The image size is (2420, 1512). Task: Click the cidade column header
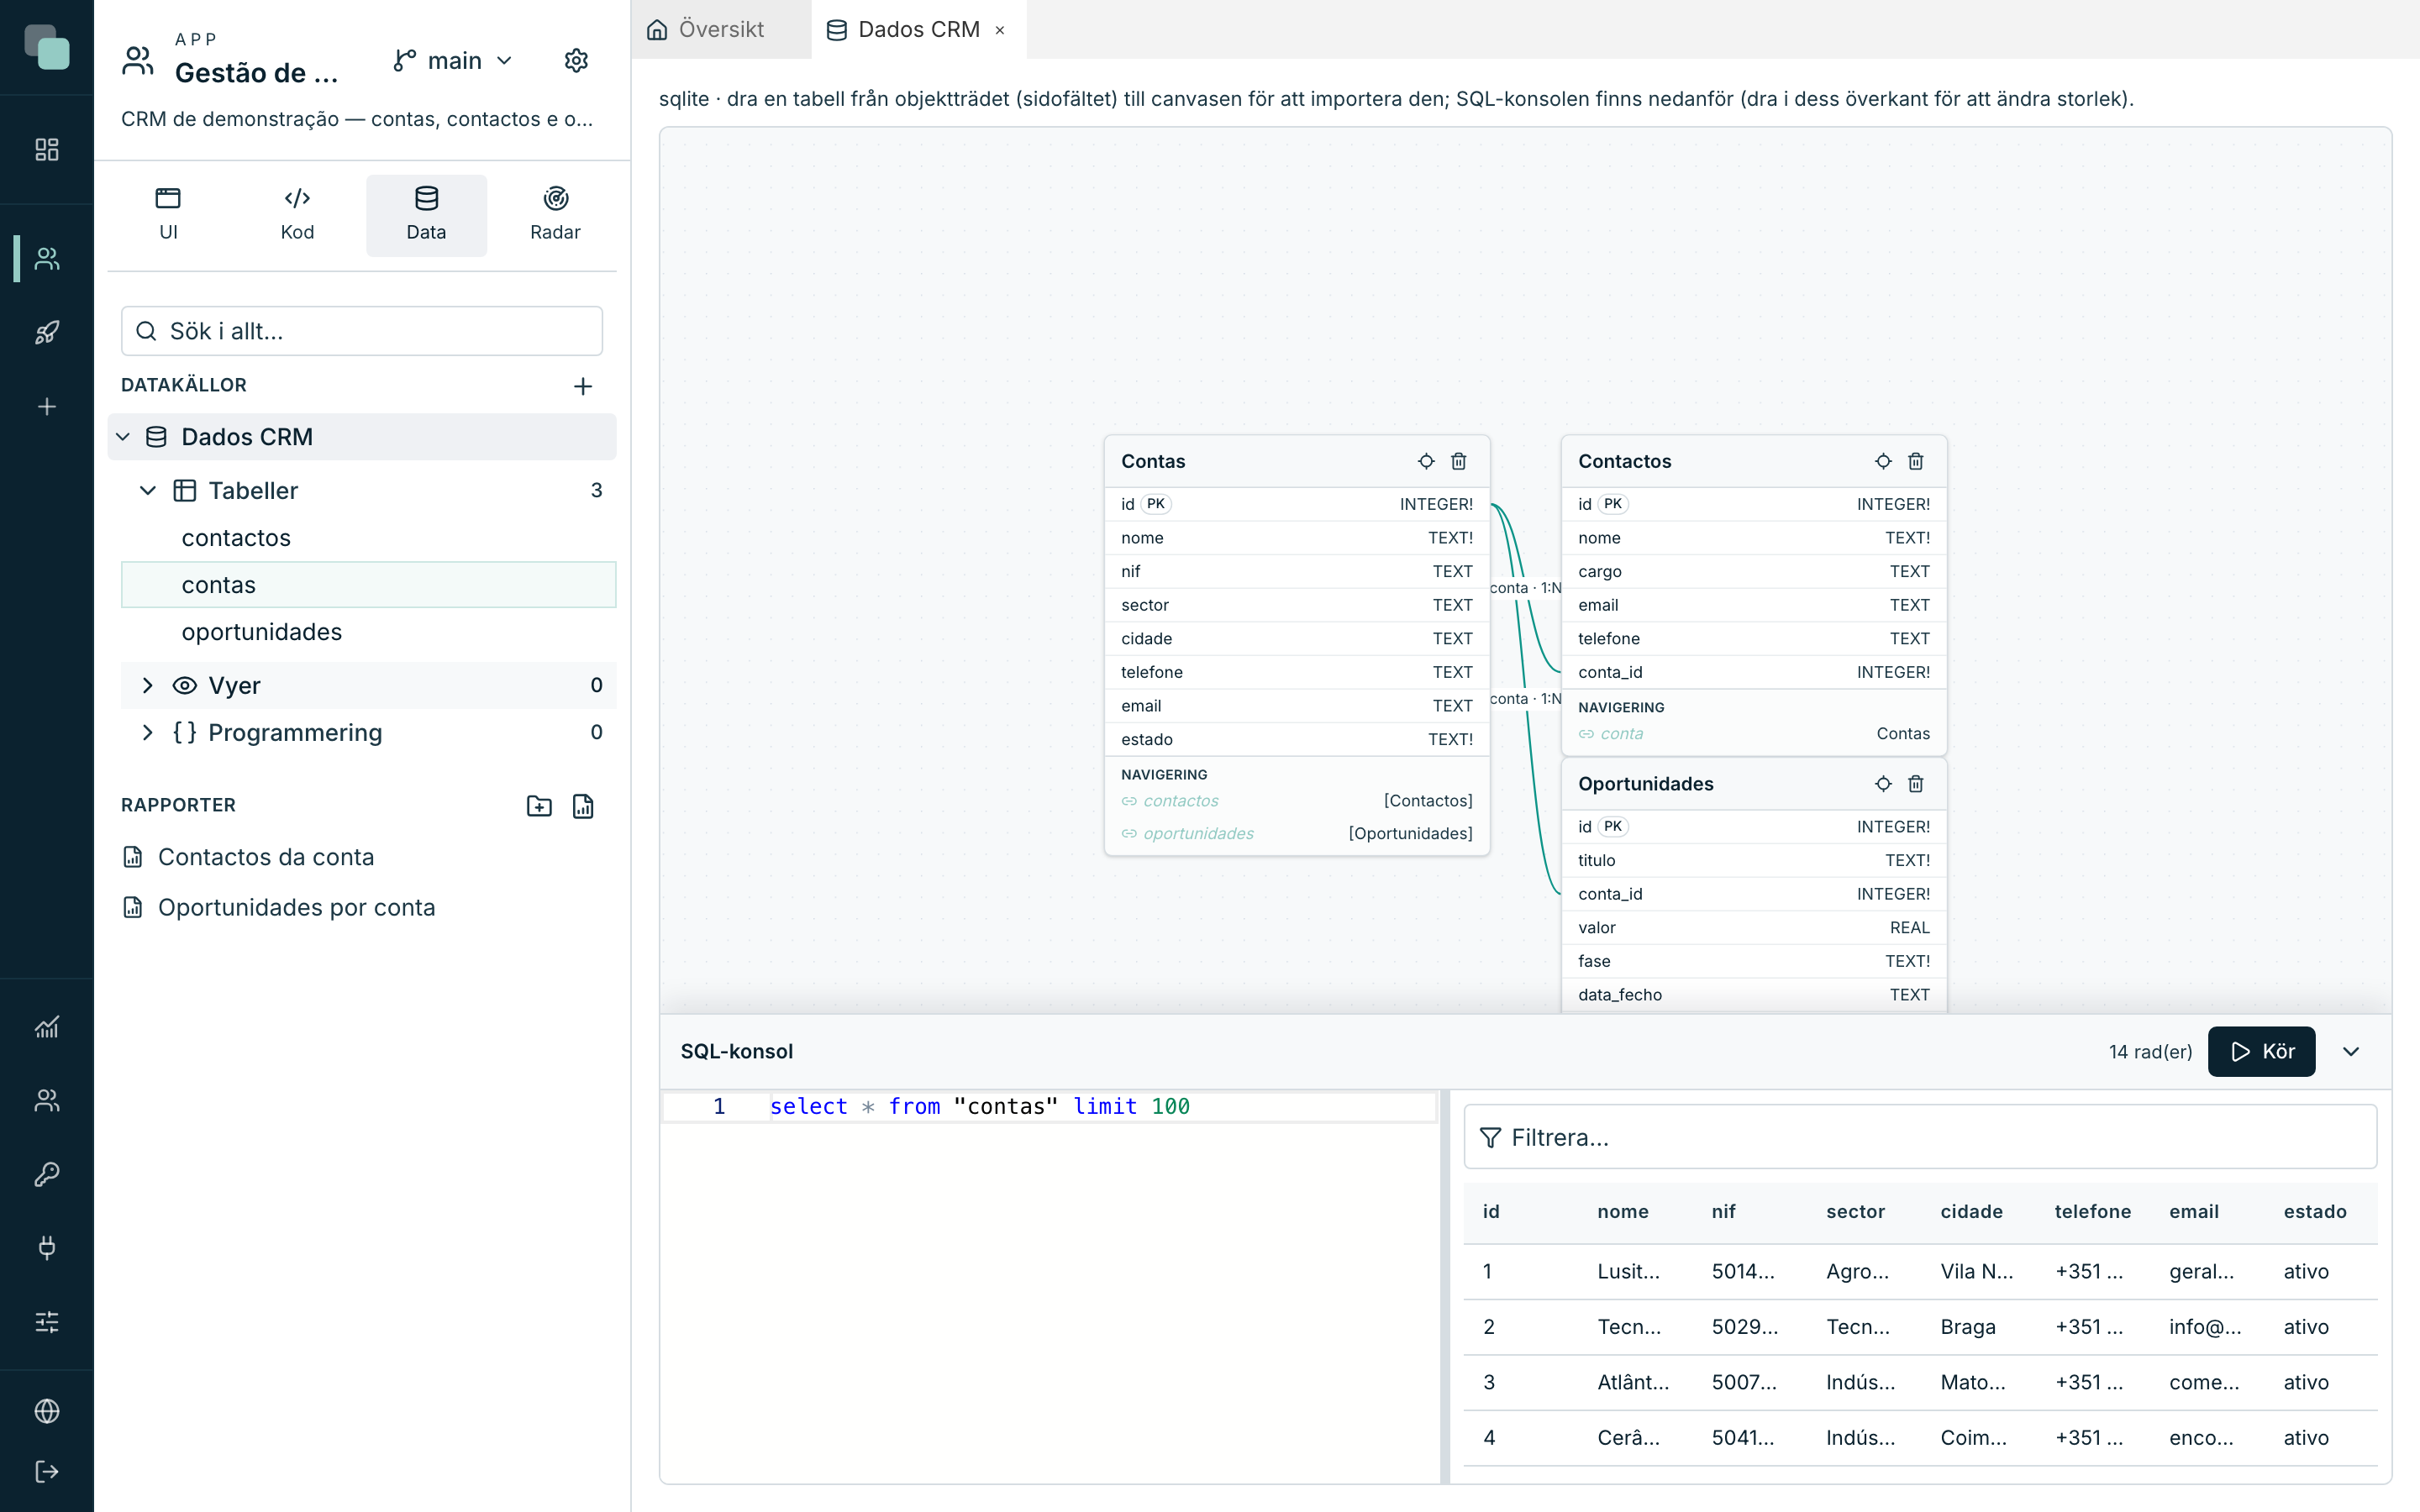[1971, 1211]
